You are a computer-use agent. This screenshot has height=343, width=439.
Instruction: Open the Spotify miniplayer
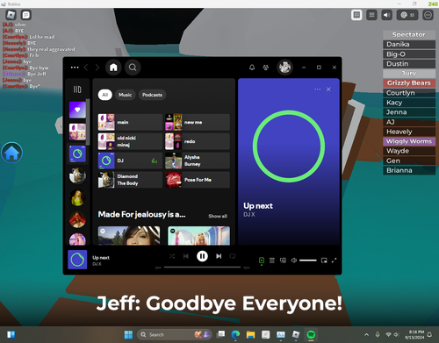click(324, 261)
